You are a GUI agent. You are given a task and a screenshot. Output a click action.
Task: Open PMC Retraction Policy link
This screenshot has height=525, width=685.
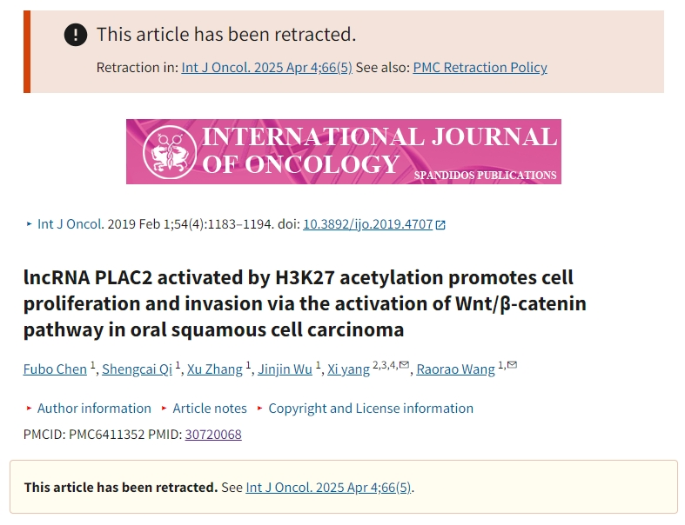480,68
